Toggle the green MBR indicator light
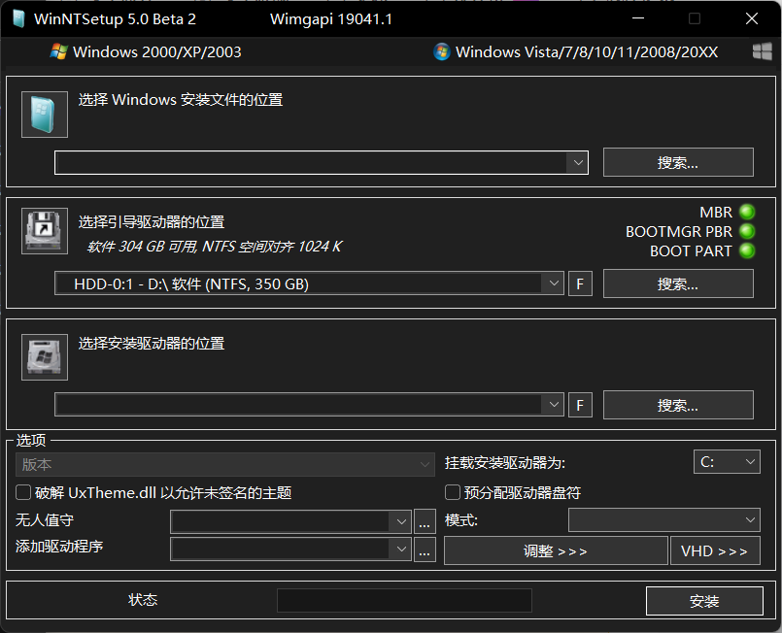 point(747,212)
